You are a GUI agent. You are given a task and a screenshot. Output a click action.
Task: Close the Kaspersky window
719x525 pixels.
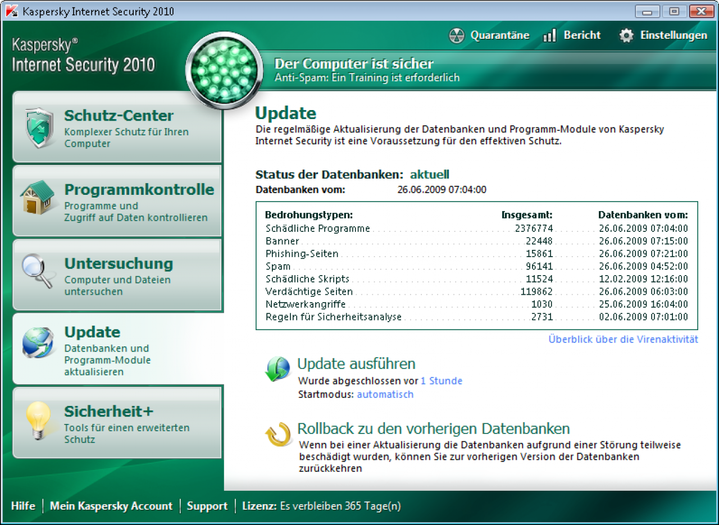pos(702,11)
